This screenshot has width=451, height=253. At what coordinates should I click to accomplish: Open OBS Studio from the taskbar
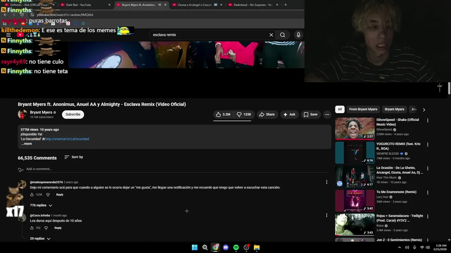[246, 247]
